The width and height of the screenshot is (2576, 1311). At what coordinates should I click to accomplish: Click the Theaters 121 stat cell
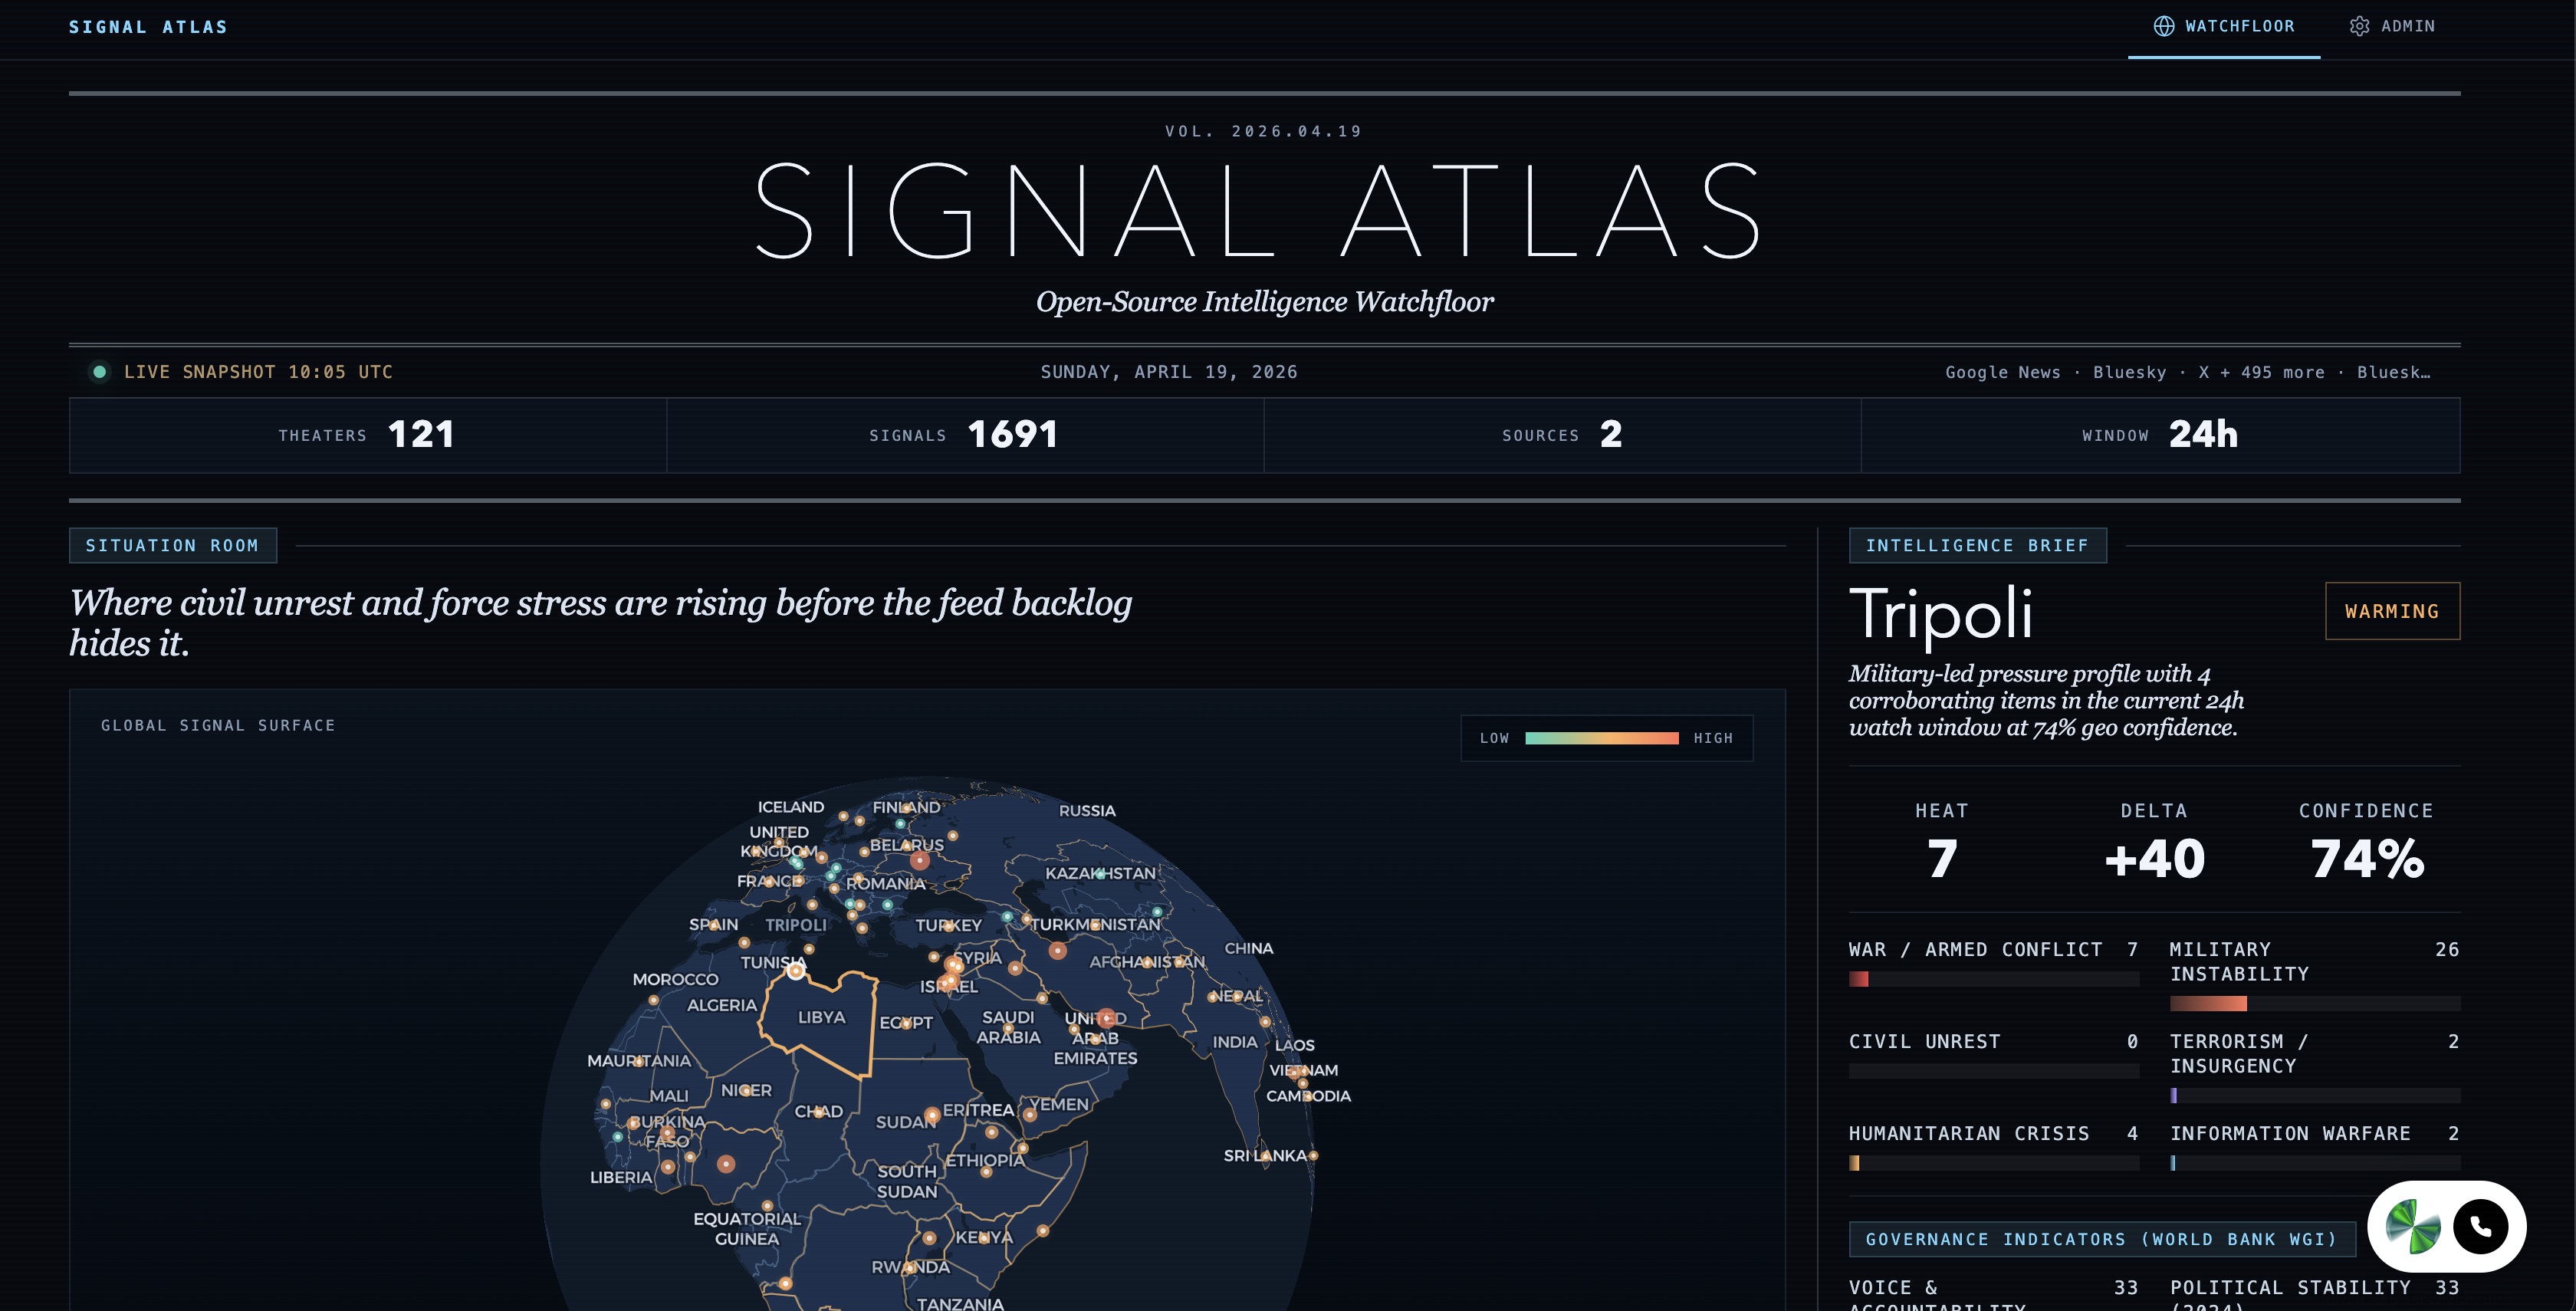[x=367, y=435]
